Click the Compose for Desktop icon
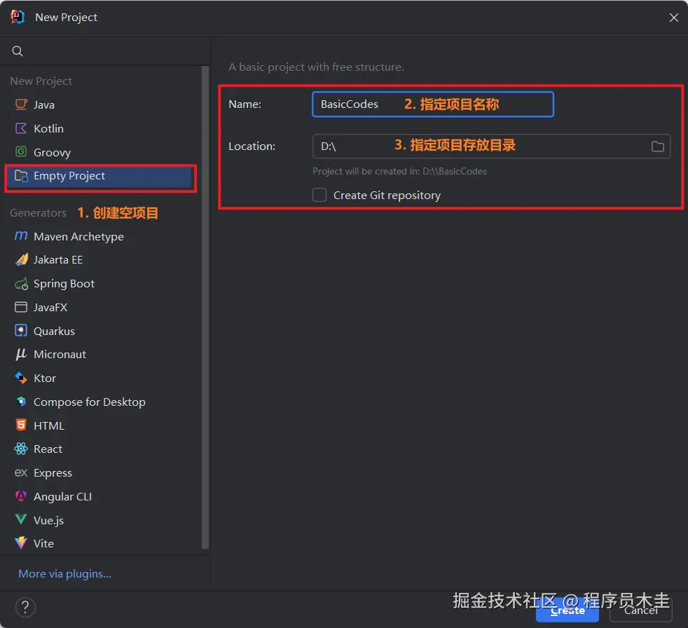688x628 pixels. [x=21, y=402]
